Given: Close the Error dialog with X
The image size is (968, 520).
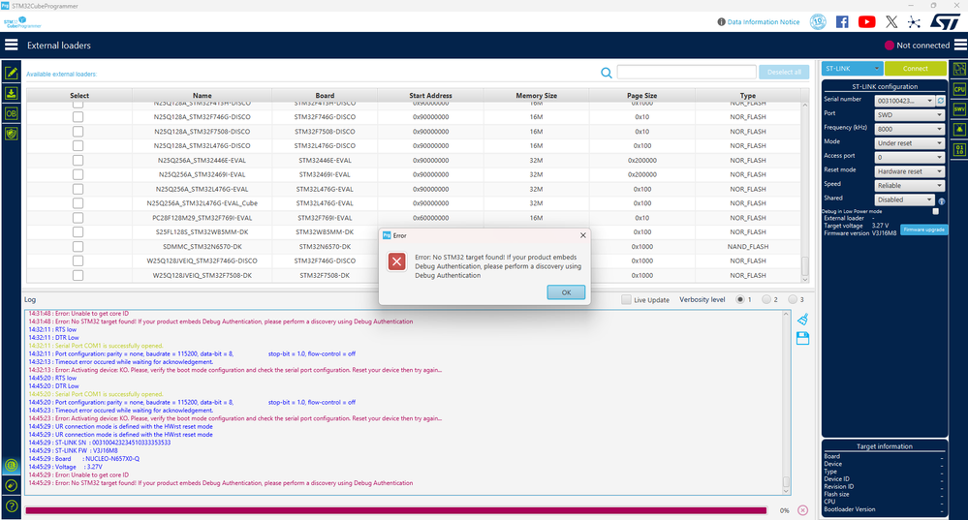Looking at the screenshot, I should tap(582, 235).
